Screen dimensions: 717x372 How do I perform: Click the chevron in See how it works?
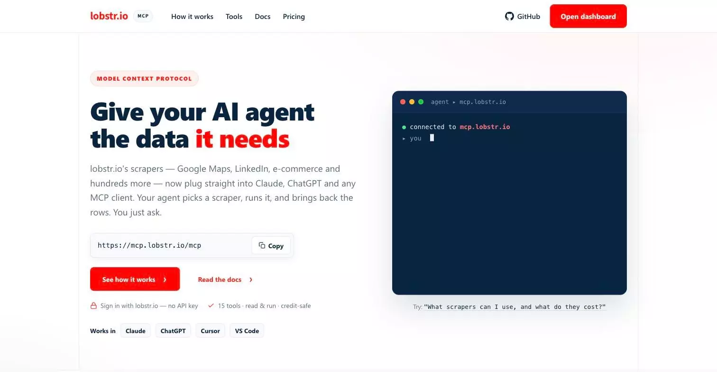coord(165,279)
